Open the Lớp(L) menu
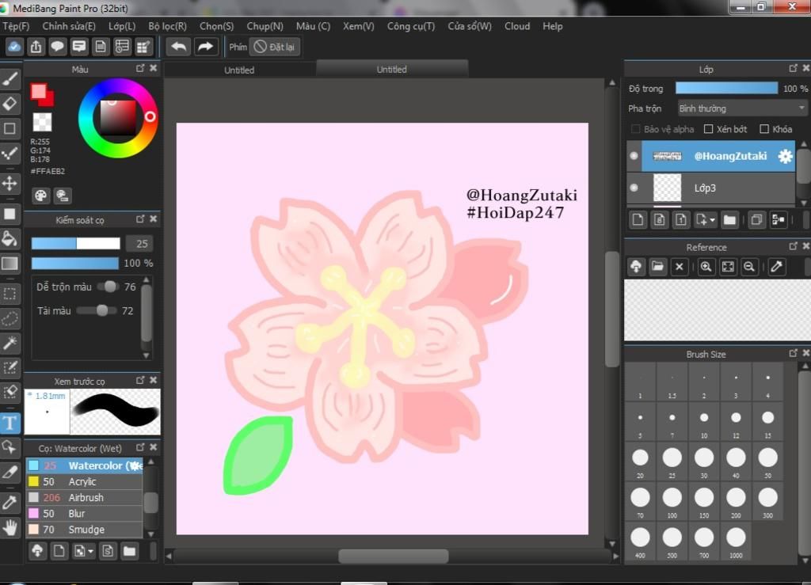811x585 pixels. click(x=122, y=26)
